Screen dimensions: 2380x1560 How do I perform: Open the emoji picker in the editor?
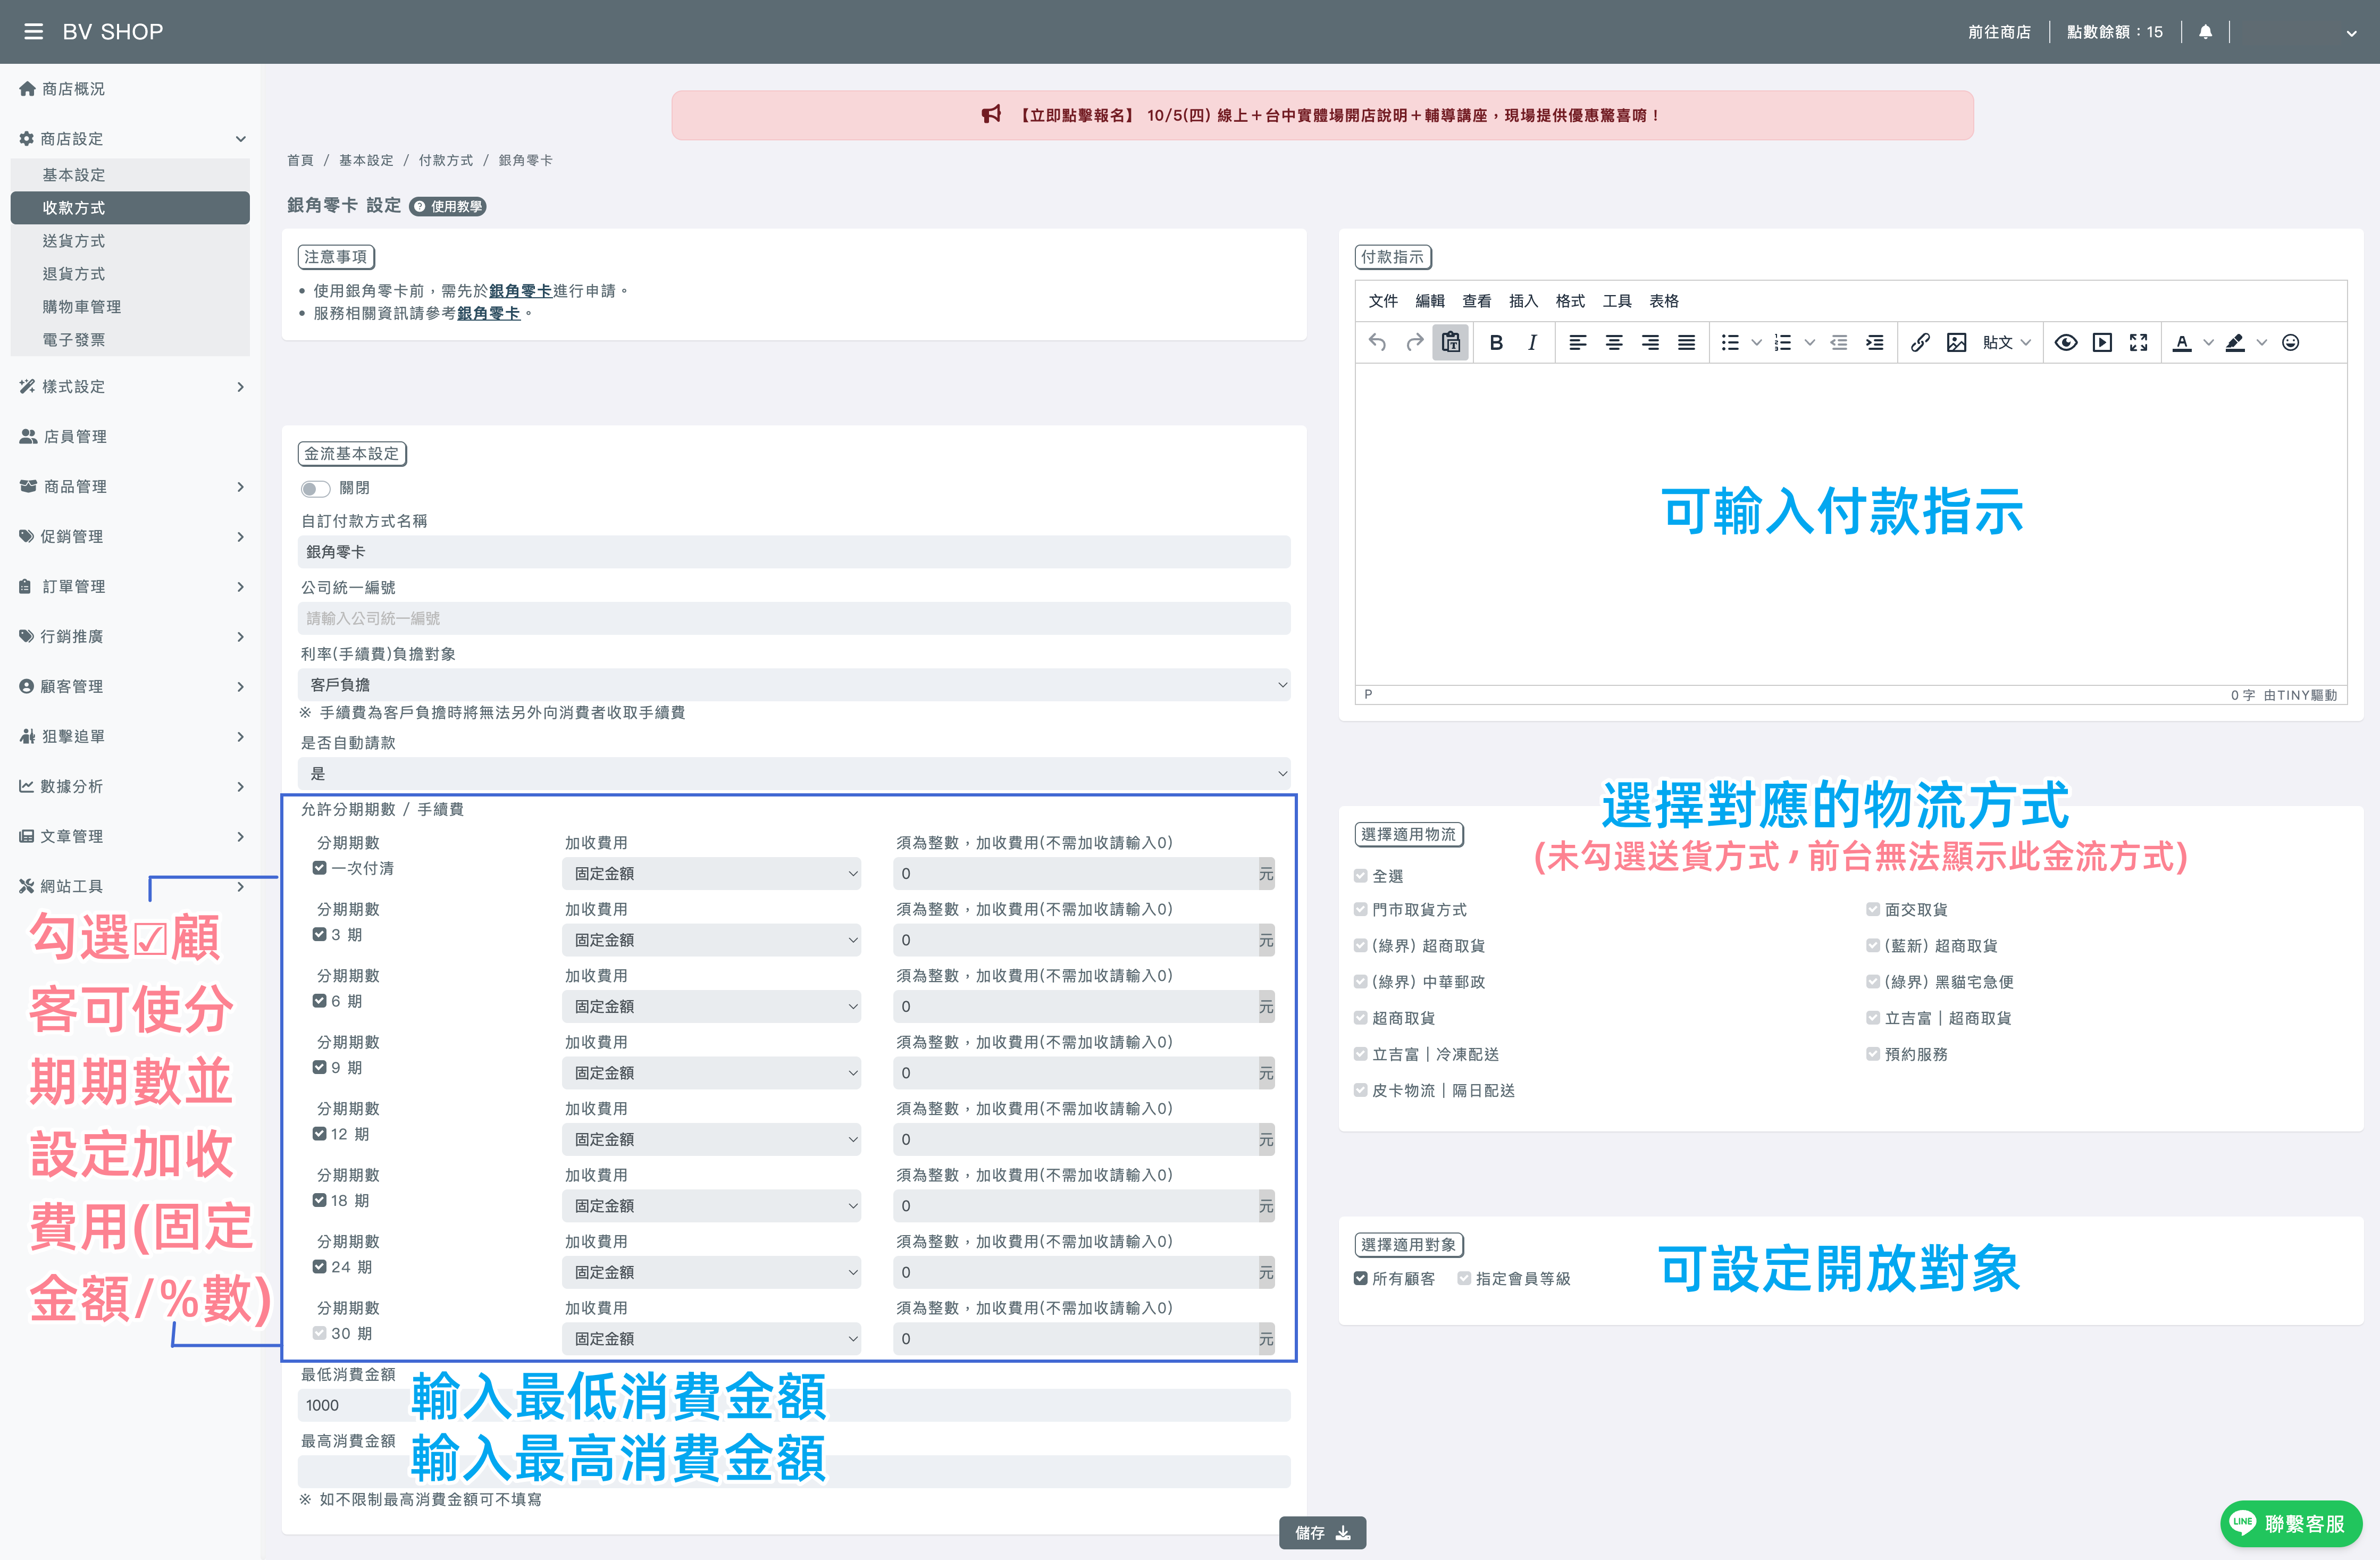tap(2291, 343)
